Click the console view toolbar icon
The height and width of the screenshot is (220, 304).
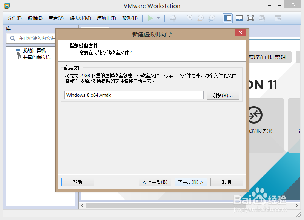tap(278, 18)
